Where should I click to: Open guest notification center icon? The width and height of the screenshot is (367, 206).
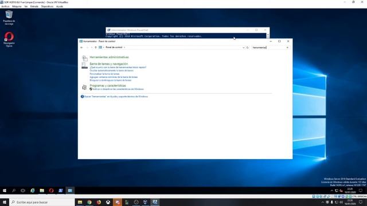pyautogui.click(x=361, y=191)
